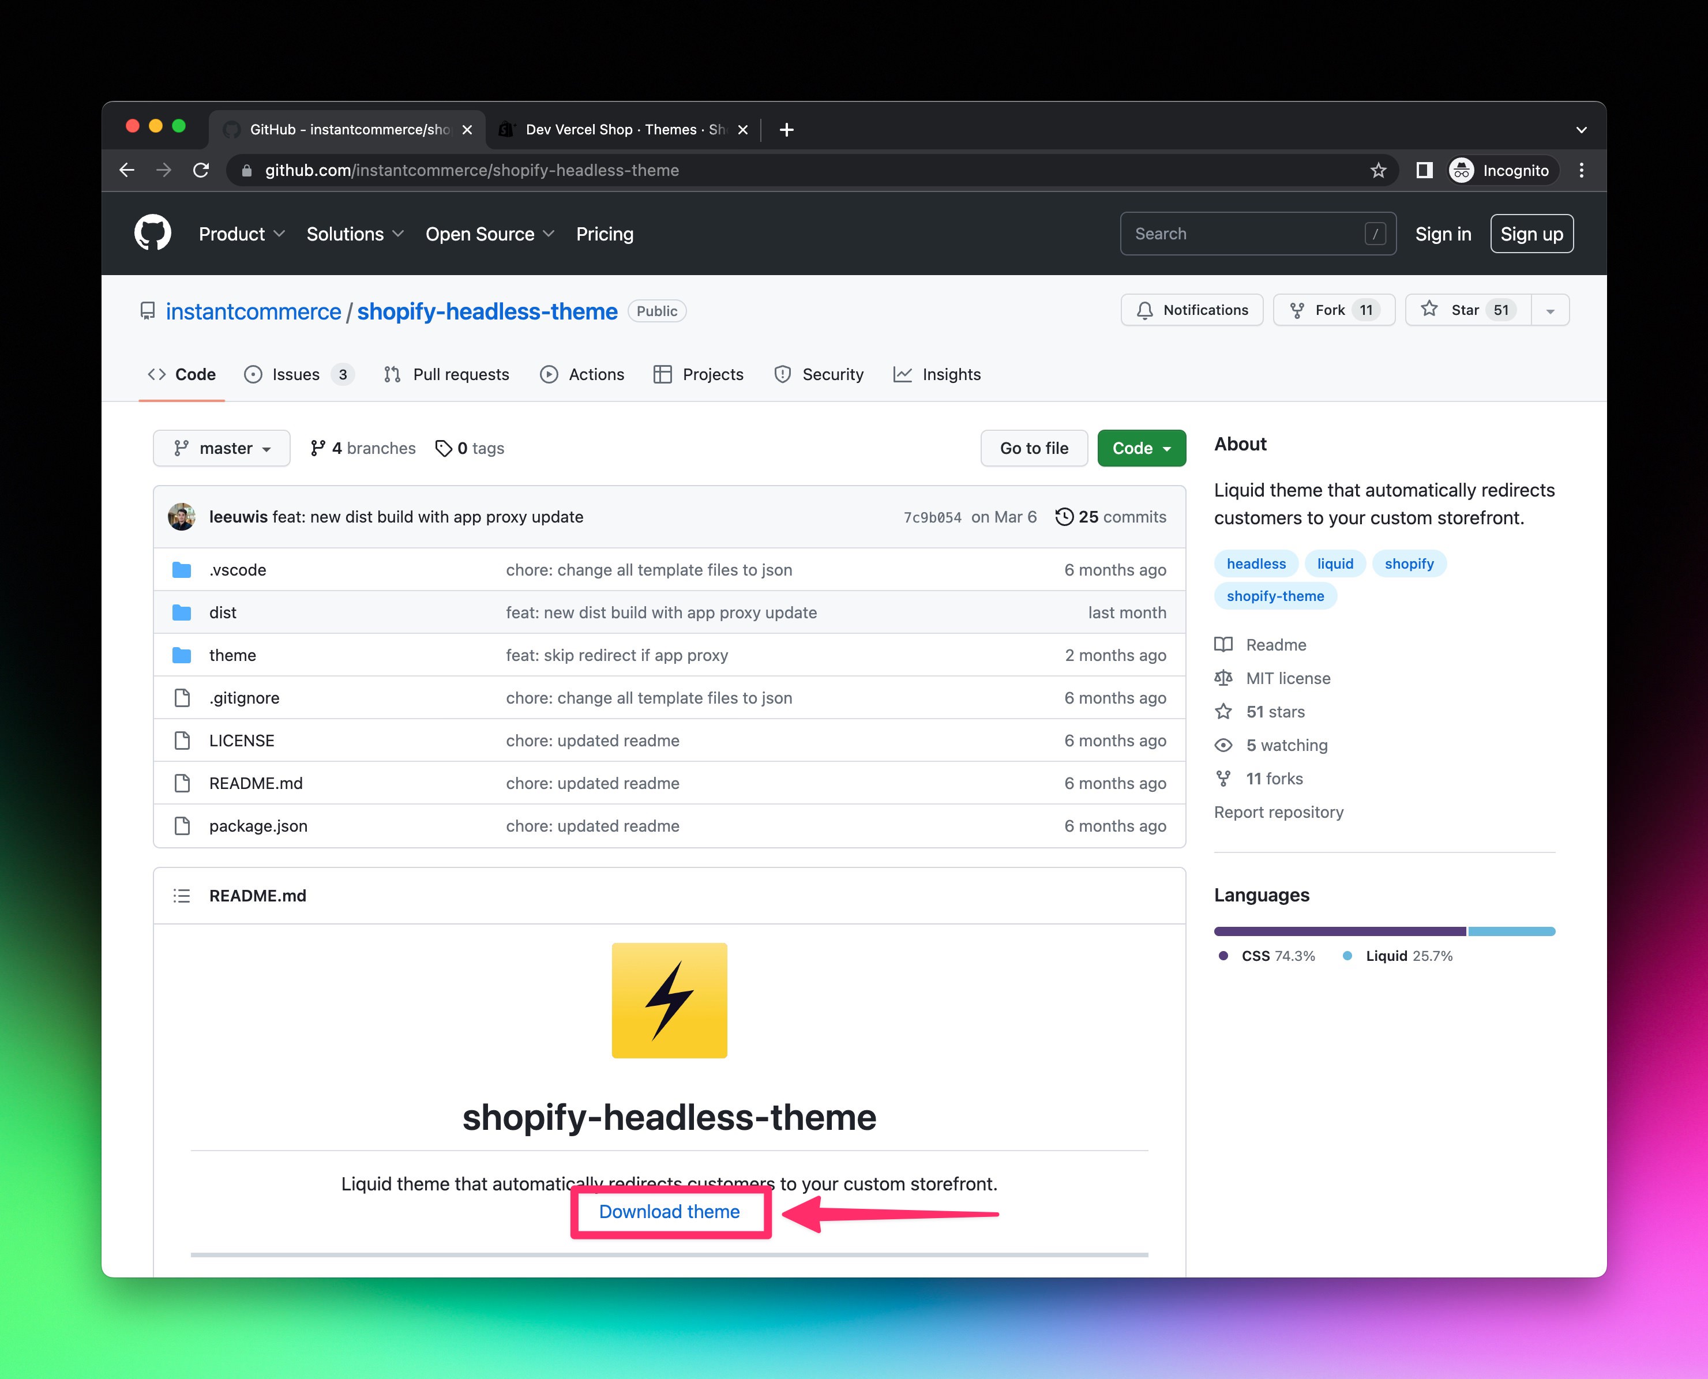
Task: Expand the Open Source menu
Action: [489, 234]
